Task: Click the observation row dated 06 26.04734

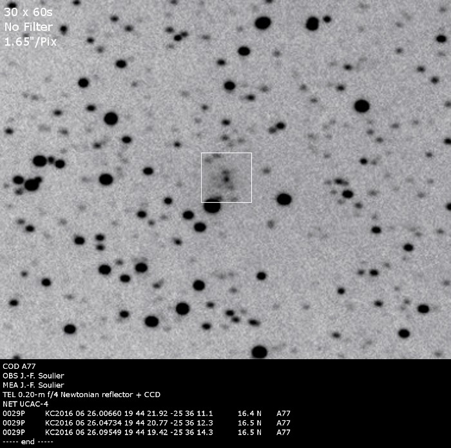Action: point(146,423)
